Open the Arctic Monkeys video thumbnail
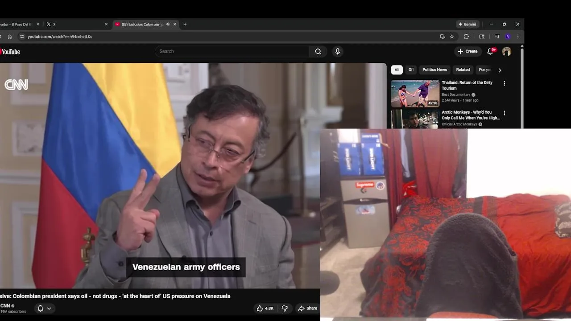 pos(415,119)
